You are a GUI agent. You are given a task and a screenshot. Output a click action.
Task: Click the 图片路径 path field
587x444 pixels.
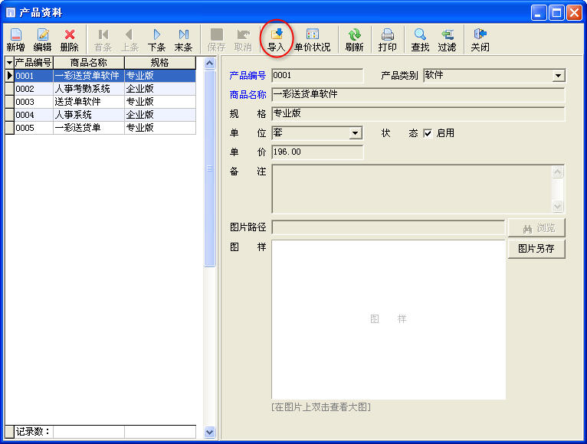point(389,227)
